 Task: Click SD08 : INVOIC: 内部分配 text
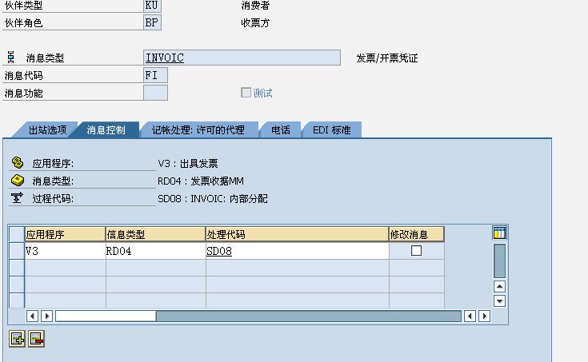pos(213,198)
